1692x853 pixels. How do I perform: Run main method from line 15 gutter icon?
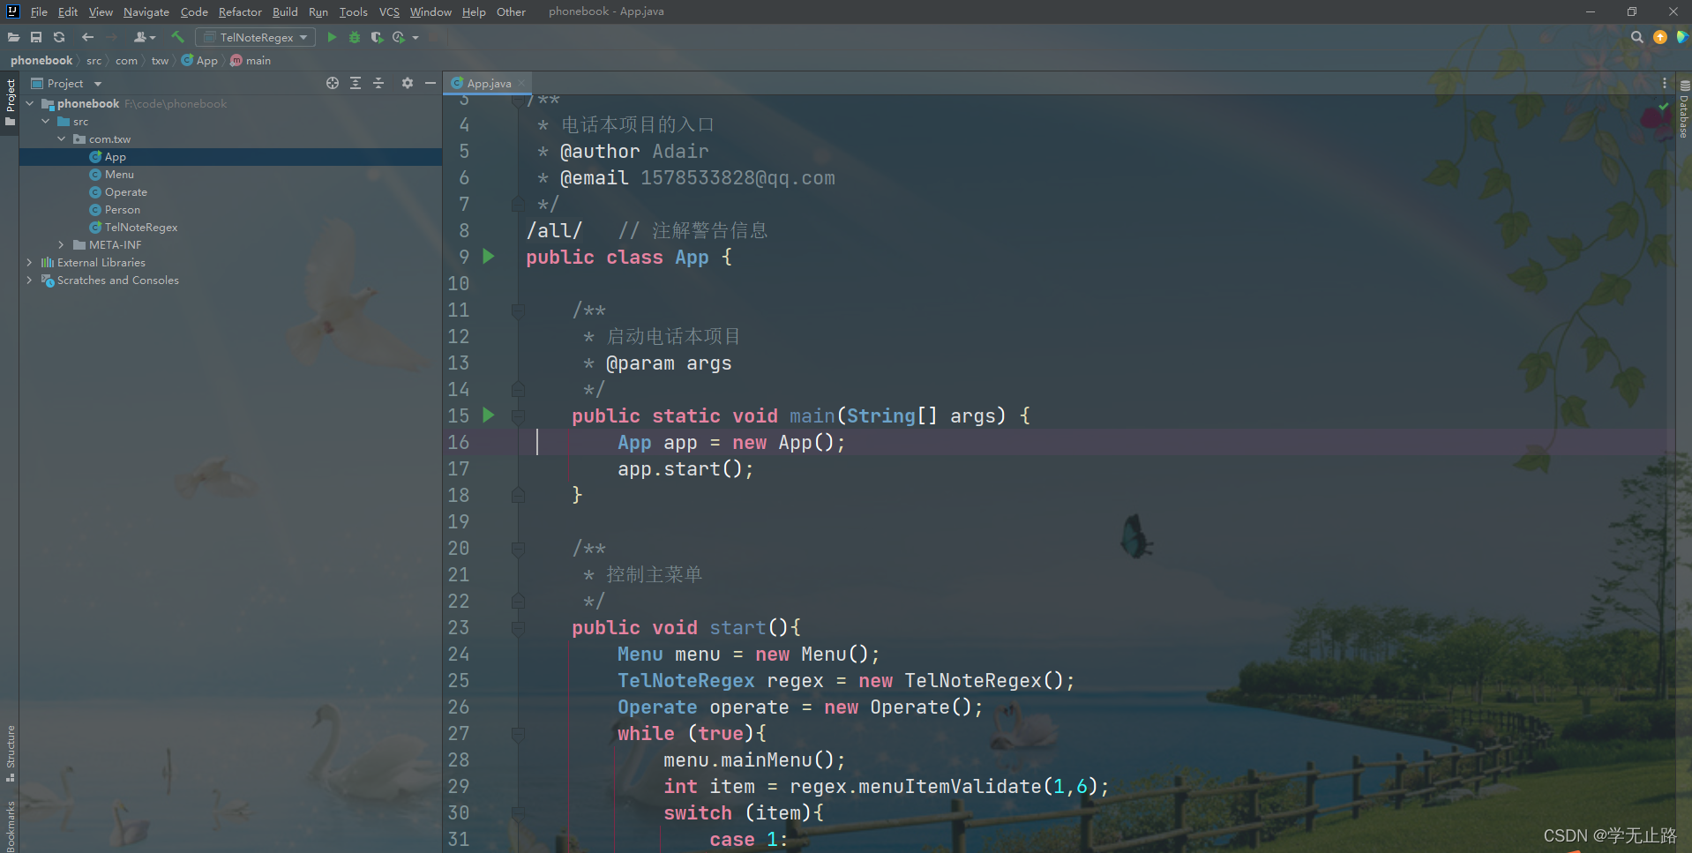tap(489, 415)
